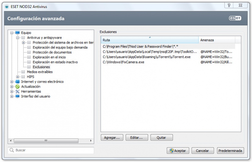Click the ESET eye icon in title bar
Image resolution: width=252 pixels, height=162 pixels.
[7, 7]
